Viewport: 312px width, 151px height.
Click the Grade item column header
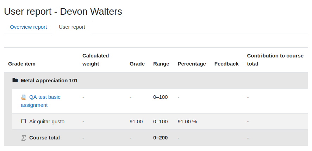tap(22, 64)
